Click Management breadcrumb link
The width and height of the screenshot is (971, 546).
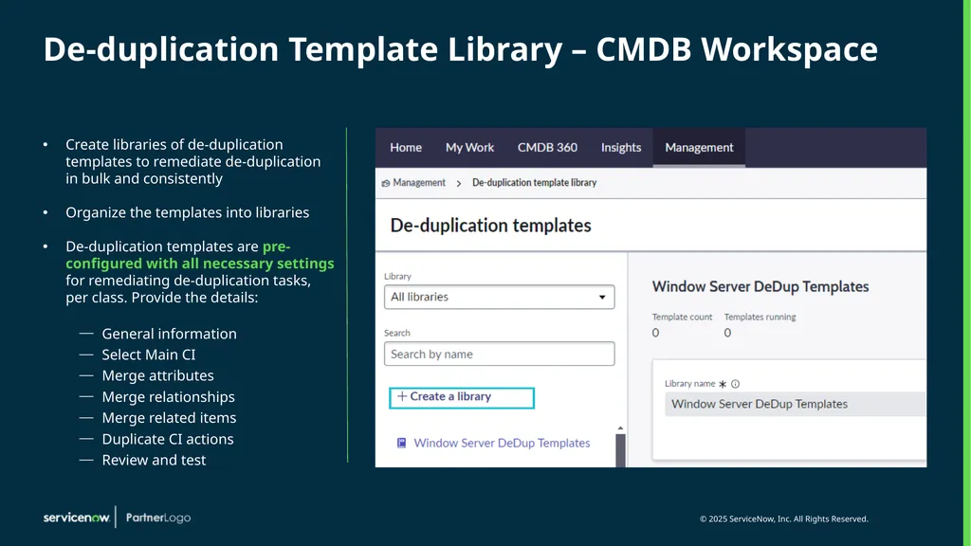418,183
